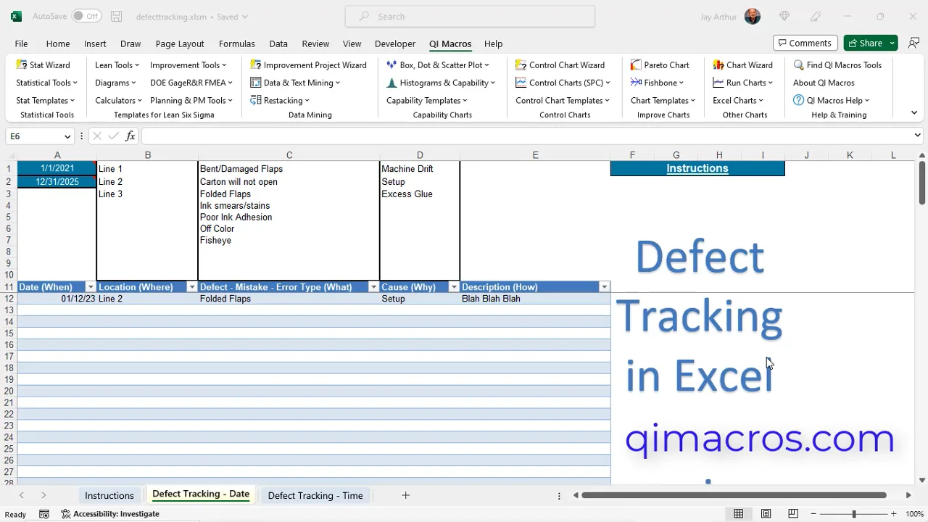Image resolution: width=928 pixels, height=522 pixels.
Task: Open the Date (When) column filter
Action: point(90,287)
